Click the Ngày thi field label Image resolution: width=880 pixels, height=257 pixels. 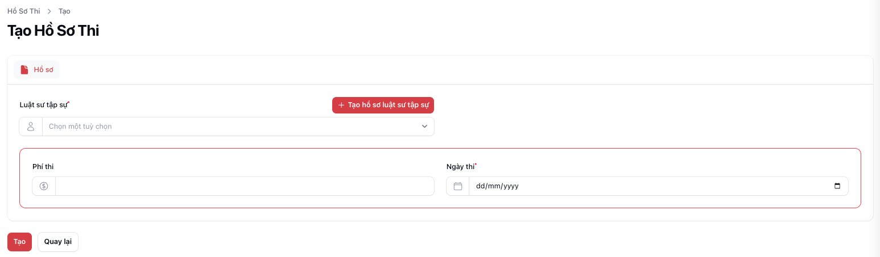pos(460,166)
